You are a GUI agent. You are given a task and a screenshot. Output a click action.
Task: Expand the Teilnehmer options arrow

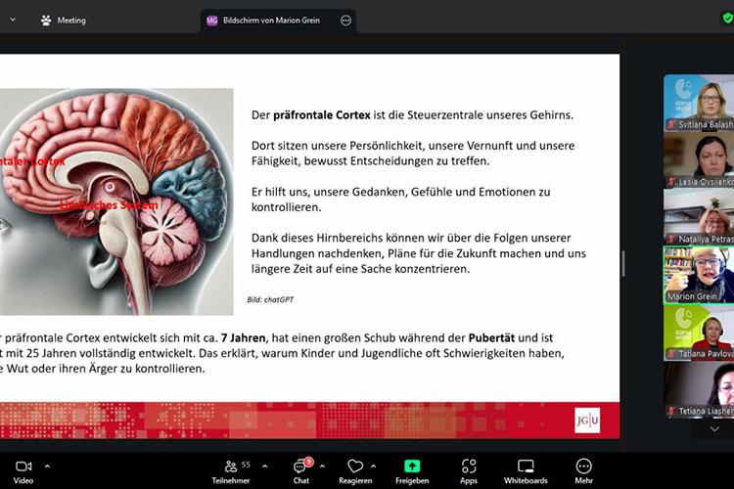click(x=266, y=466)
